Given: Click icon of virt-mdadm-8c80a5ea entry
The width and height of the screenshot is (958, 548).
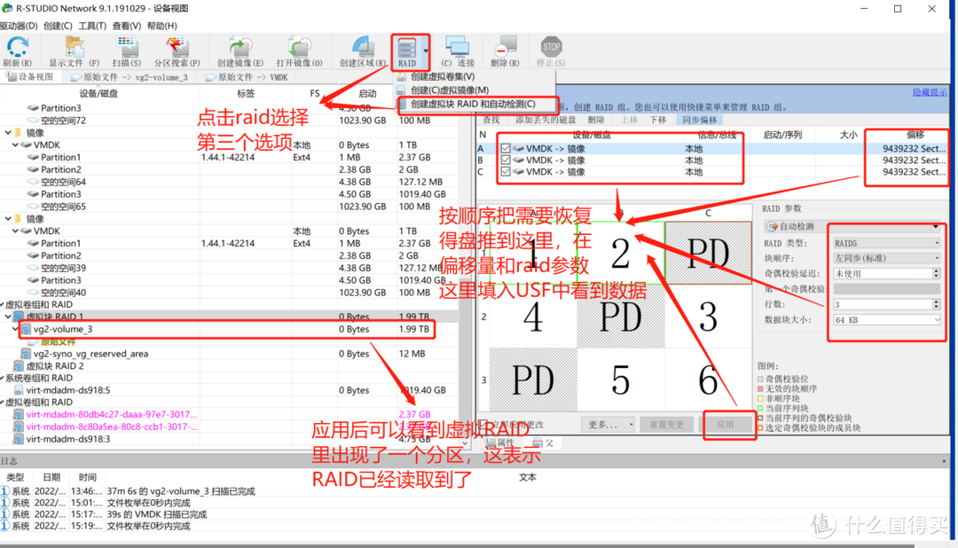Looking at the screenshot, I should click(x=18, y=427).
